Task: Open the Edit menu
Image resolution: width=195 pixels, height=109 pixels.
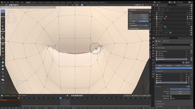Action: pyautogui.click(x=8, y=2)
